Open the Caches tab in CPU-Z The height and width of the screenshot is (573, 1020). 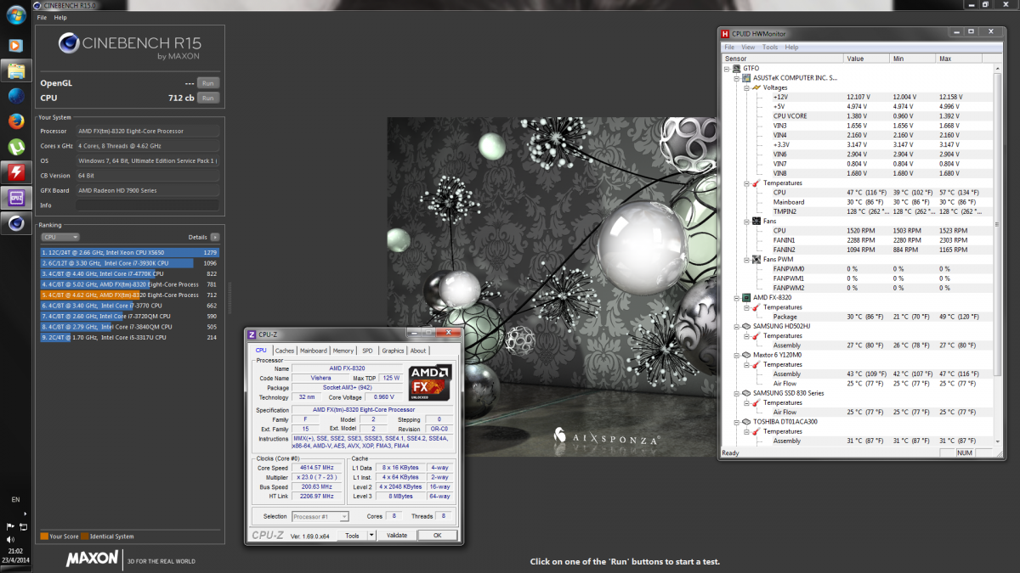285,351
